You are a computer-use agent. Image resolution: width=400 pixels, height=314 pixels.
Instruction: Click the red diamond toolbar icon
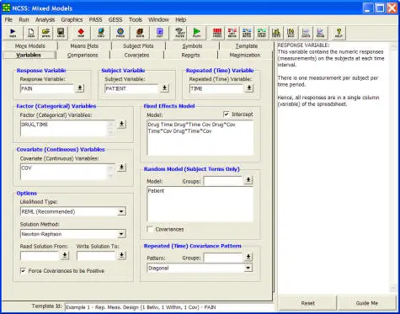81,33
